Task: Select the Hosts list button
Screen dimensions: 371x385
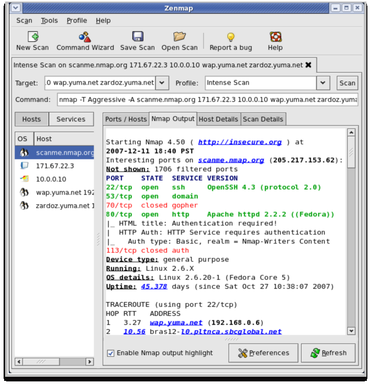Action: click(32, 119)
